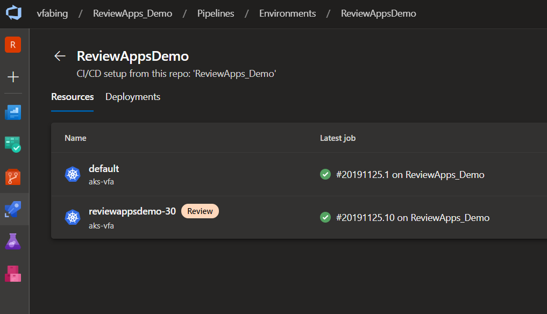
Task: Open the reviewappsdemo-30 resource
Action: point(132,211)
